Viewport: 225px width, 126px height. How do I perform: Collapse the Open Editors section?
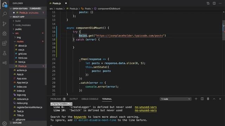(28, 8)
